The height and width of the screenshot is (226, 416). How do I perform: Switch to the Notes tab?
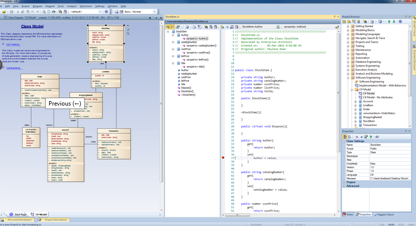(348, 215)
